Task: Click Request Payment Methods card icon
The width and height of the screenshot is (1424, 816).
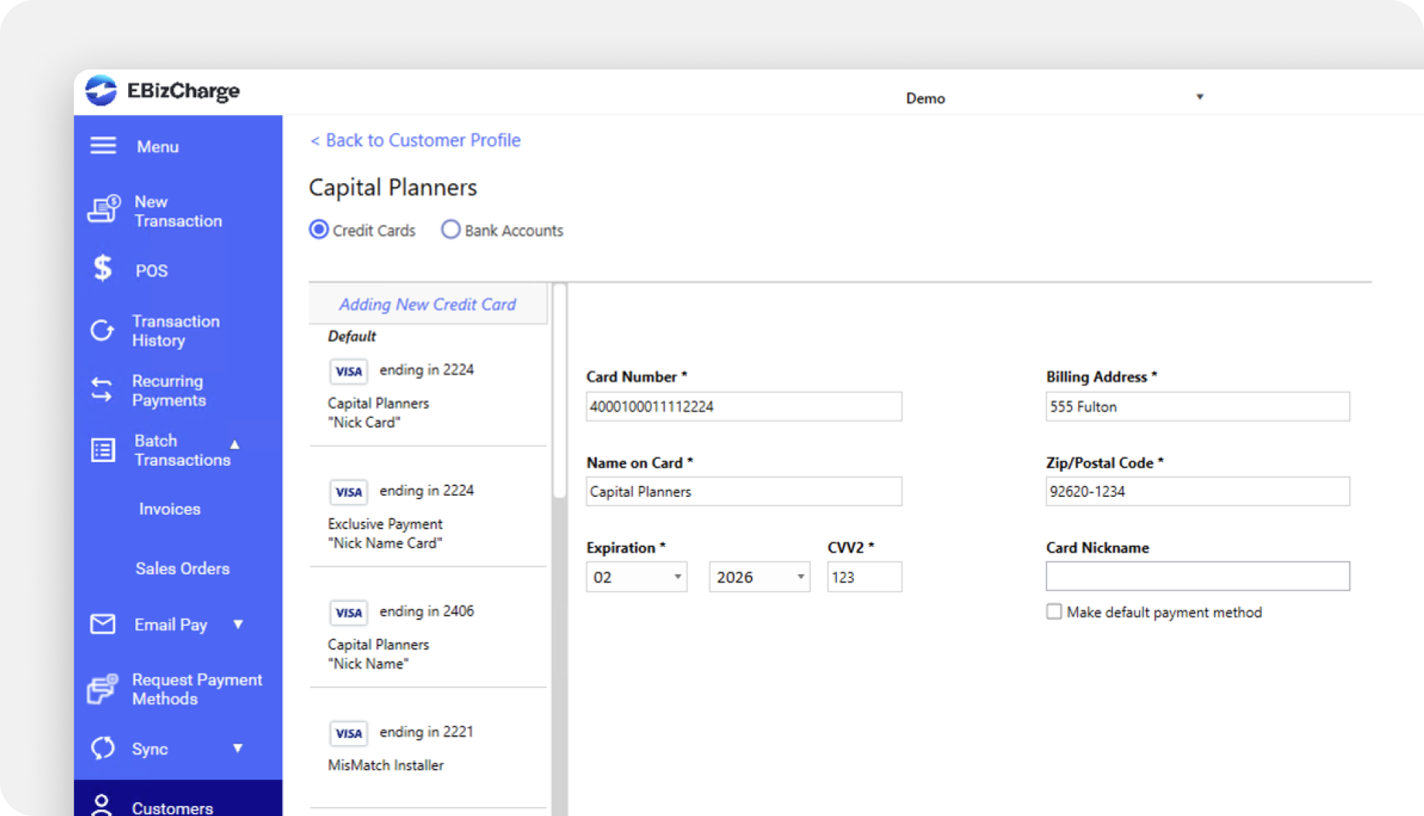Action: (102, 689)
